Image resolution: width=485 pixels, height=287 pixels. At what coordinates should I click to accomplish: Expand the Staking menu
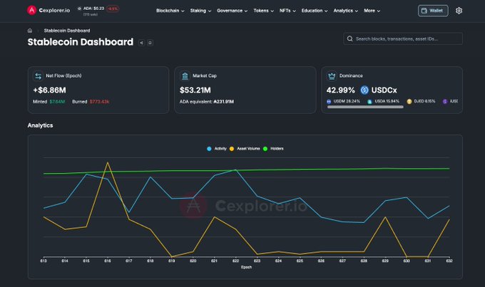200,11
